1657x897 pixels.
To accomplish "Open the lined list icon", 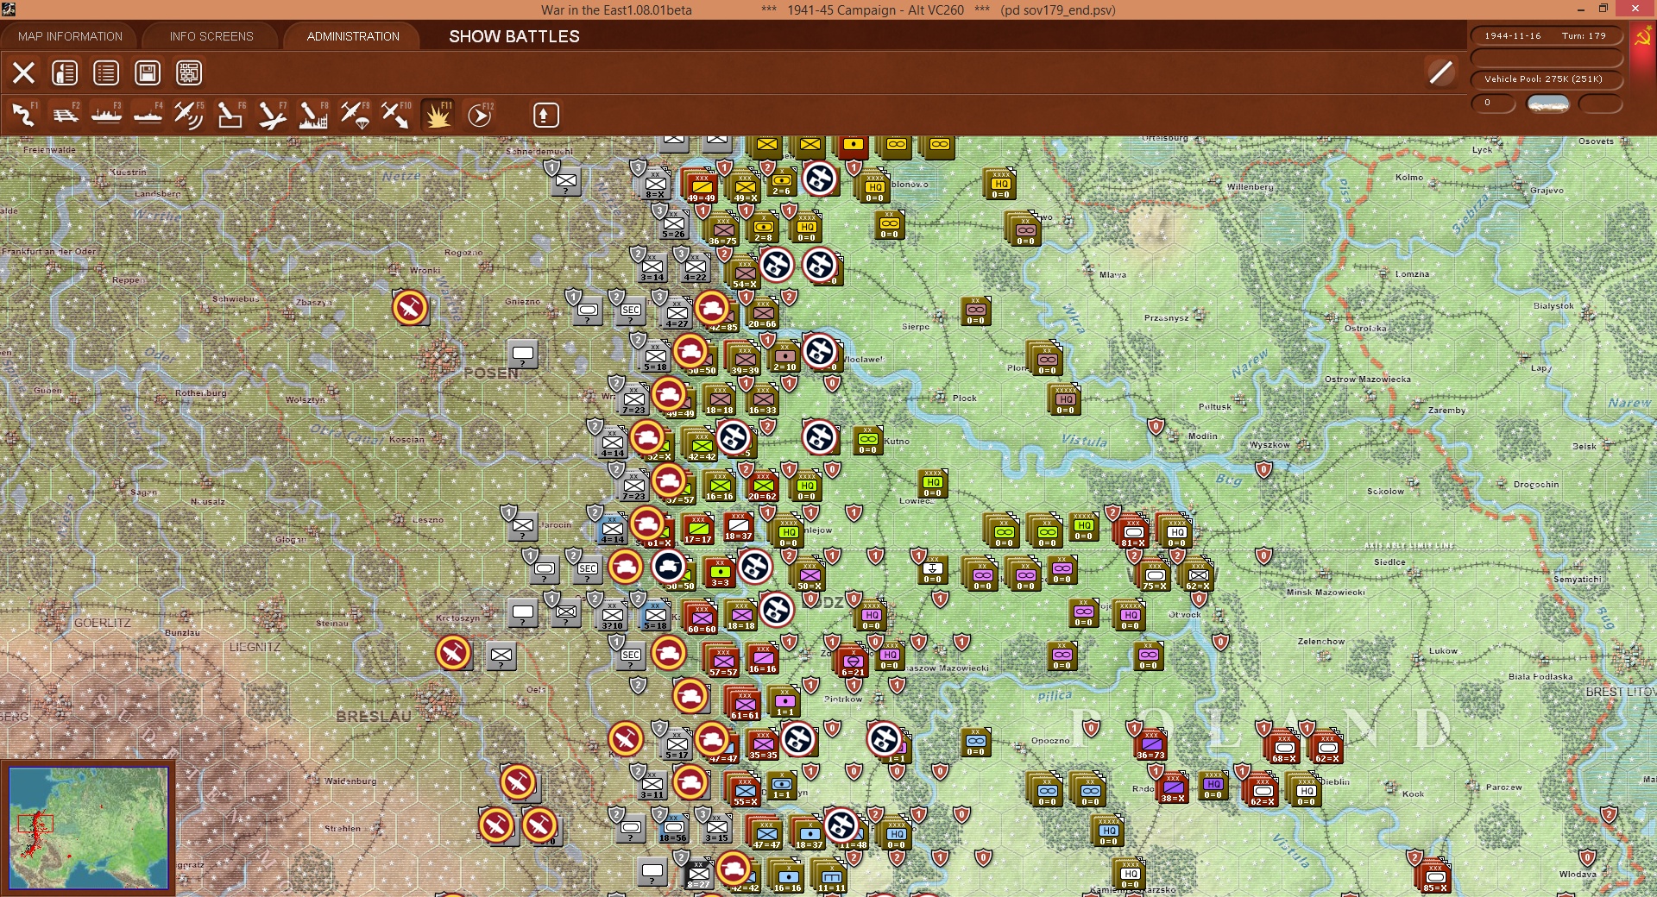I will 106,72.
